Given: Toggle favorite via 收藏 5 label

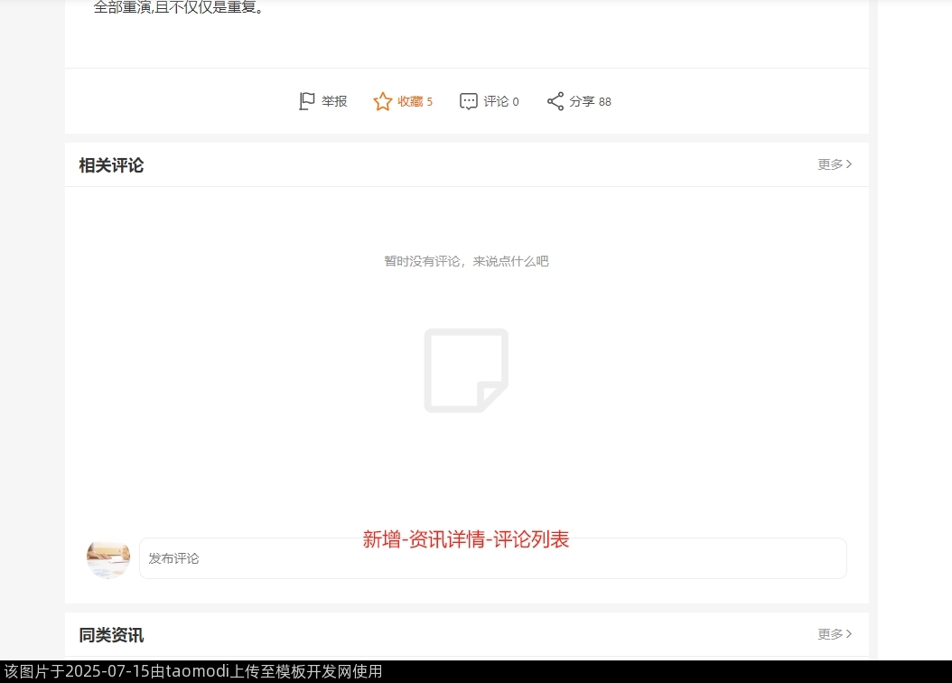Looking at the screenshot, I should tap(415, 101).
